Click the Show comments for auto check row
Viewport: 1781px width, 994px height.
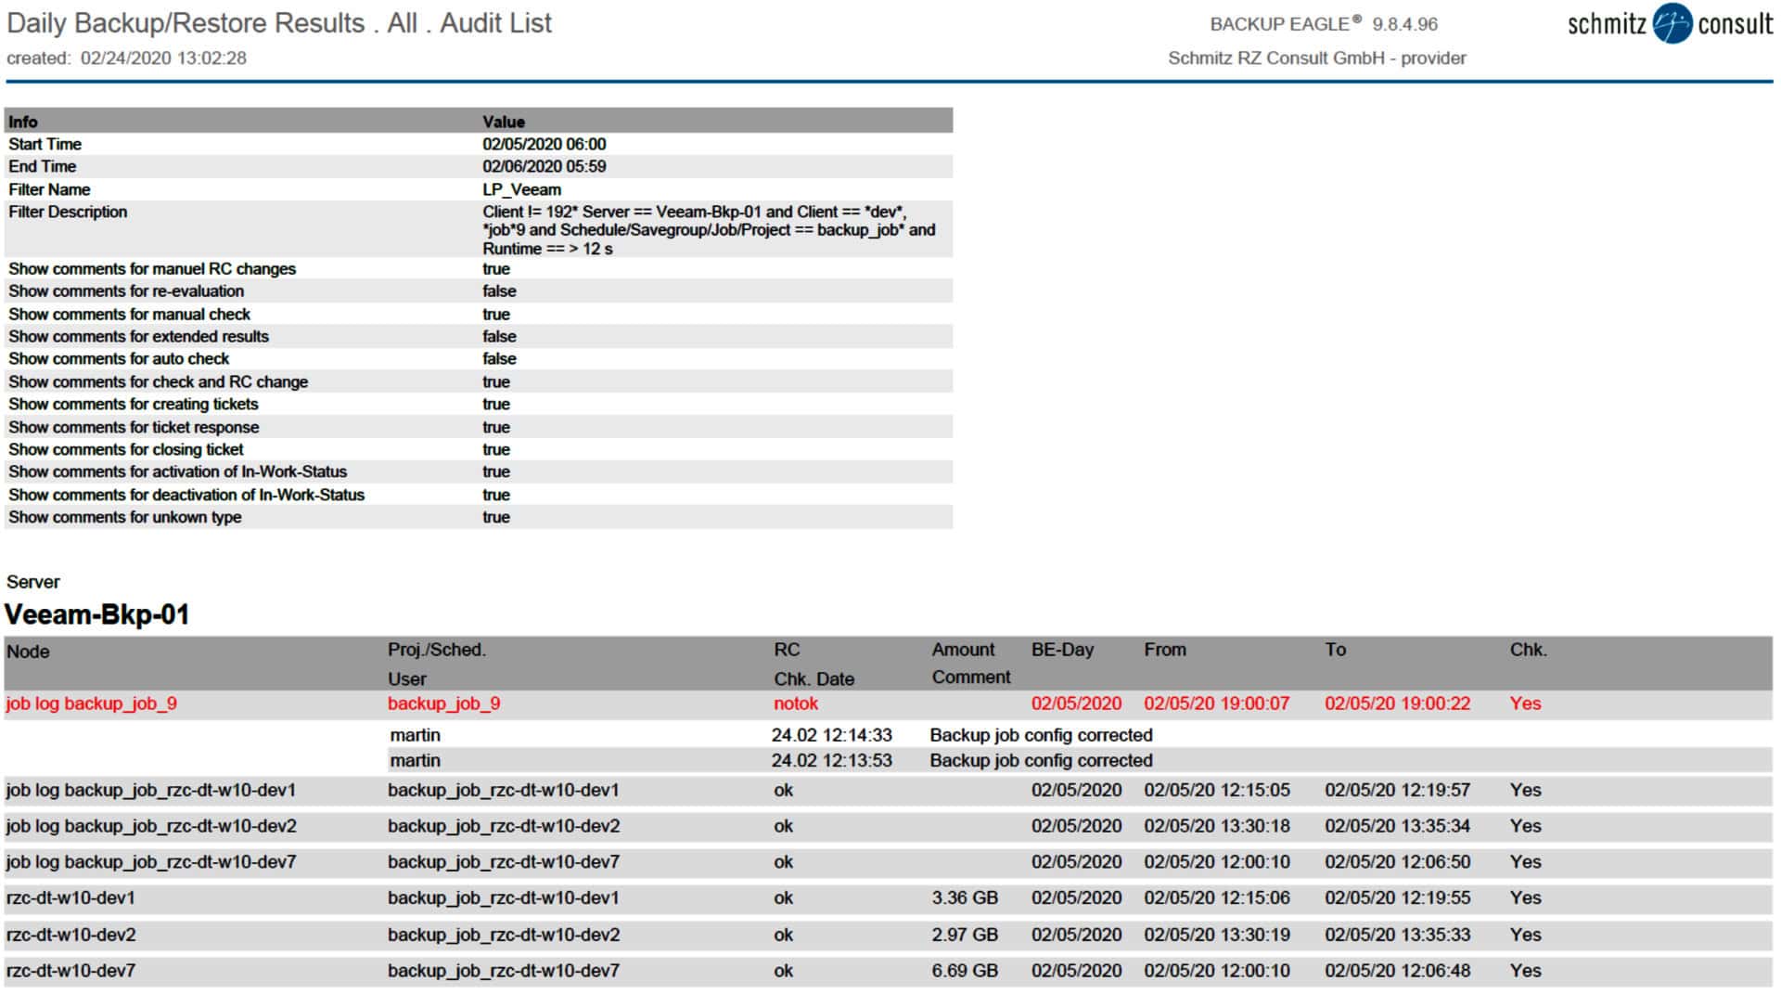tap(119, 359)
